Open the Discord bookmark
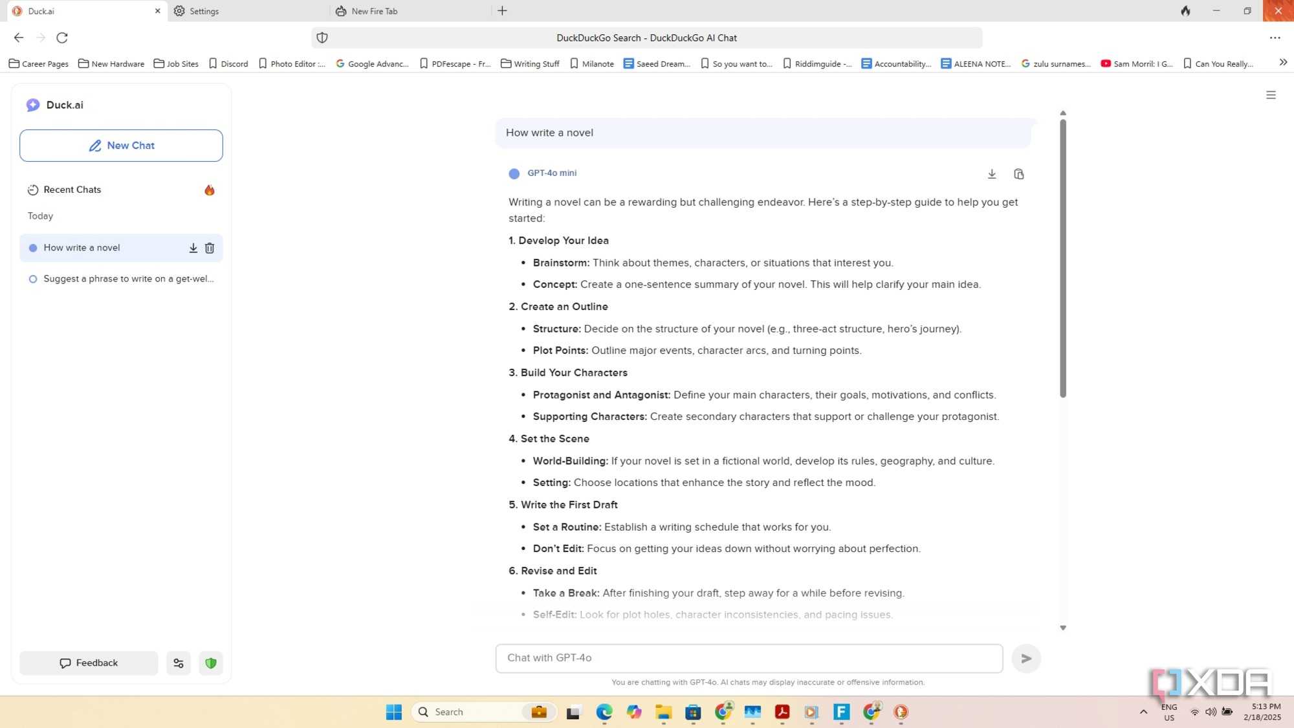 pyautogui.click(x=228, y=63)
